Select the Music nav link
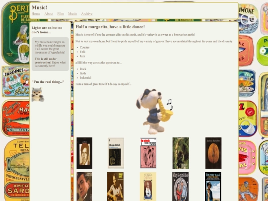Image resolution: width=268 pixels, height=201 pixels. (72, 14)
